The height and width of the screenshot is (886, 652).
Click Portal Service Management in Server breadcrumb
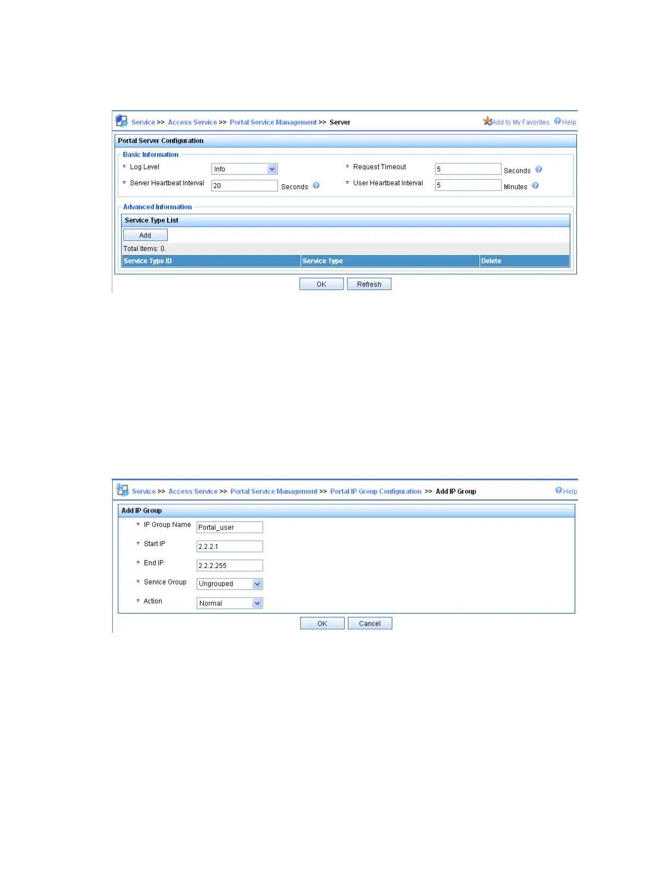[273, 122]
